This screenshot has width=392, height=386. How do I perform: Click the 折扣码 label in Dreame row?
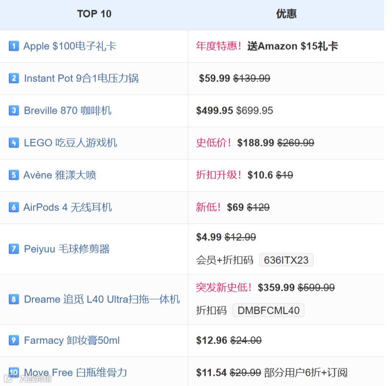pos(211,310)
